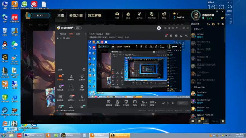Open League client settings gear icon
246x138 pixels.
(217, 11)
